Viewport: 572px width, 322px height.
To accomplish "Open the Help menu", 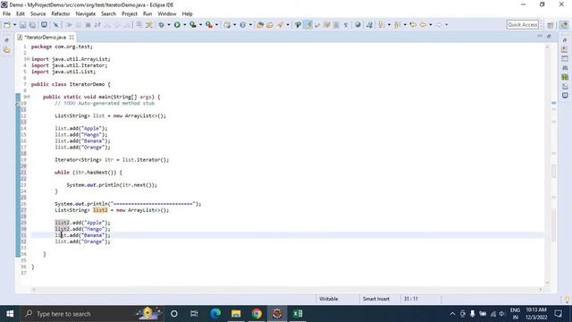I will tap(187, 14).
